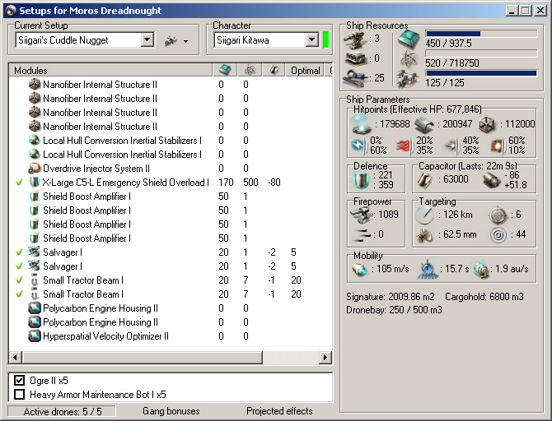Click the first Polycarbon Engine Housing II icon
The image size is (552, 421).
35,308
